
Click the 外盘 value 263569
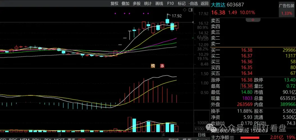245,104
